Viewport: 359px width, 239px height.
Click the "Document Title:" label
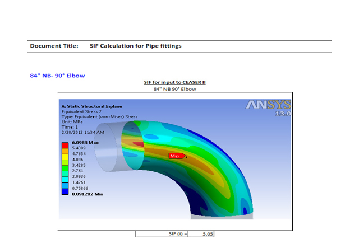point(54,46)
